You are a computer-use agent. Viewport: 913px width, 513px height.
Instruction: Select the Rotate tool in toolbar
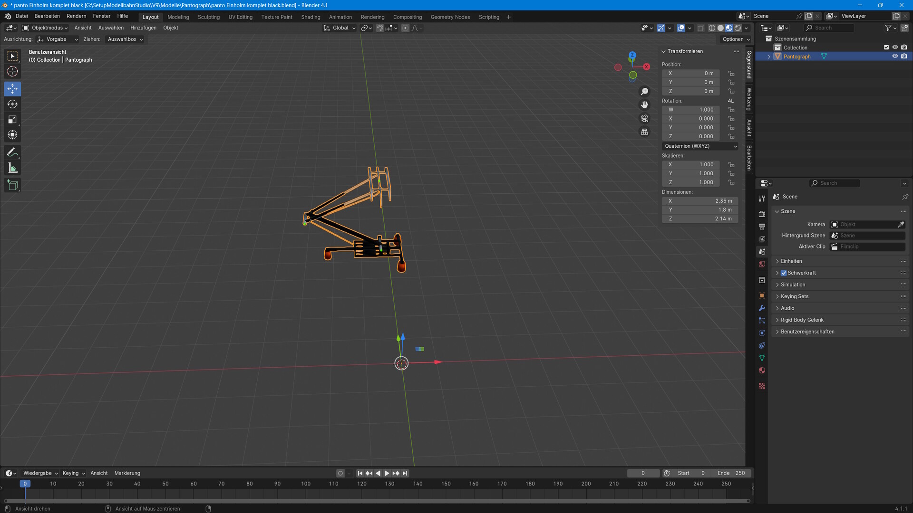(x=12, y=104)
